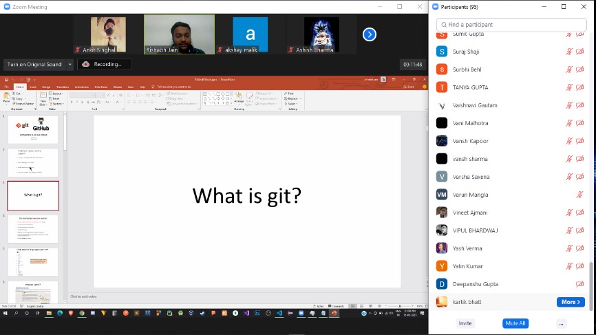This screenshot has height=335, width=596.
Task: Click the muted microphone icon for Varun Mangla
Action: tap(580, 195)
